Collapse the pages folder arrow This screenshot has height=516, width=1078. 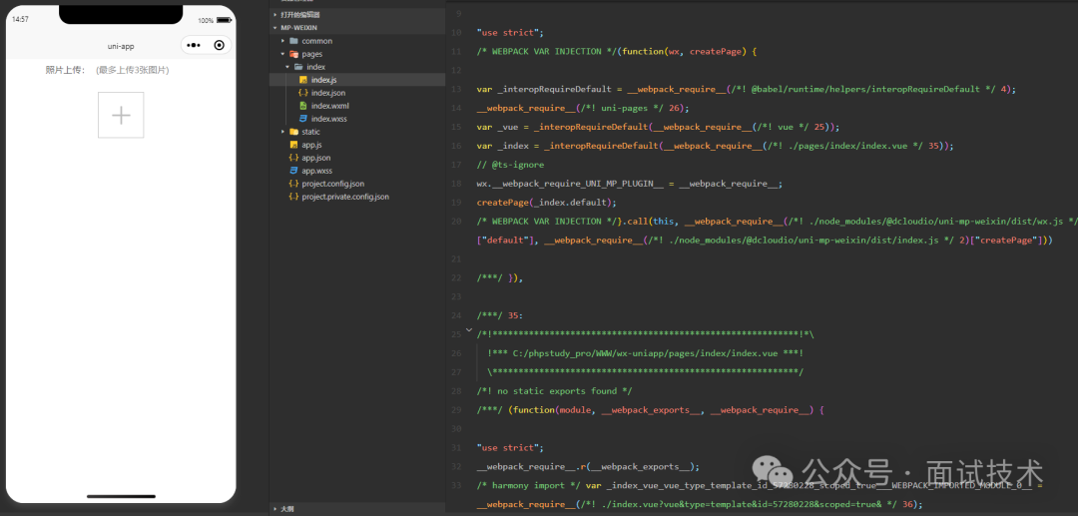(x=282, y=54)
